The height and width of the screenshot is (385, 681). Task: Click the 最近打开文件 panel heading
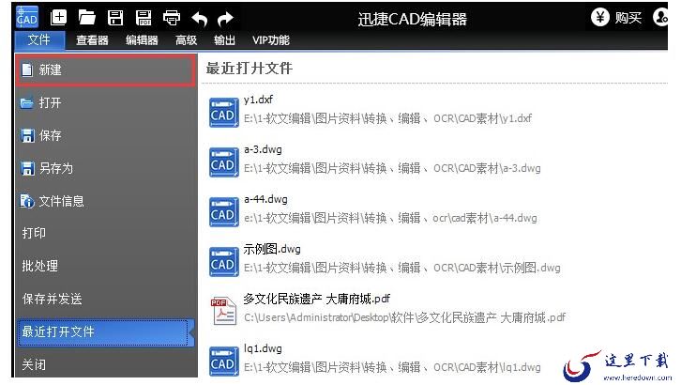[x=250, y=69]
